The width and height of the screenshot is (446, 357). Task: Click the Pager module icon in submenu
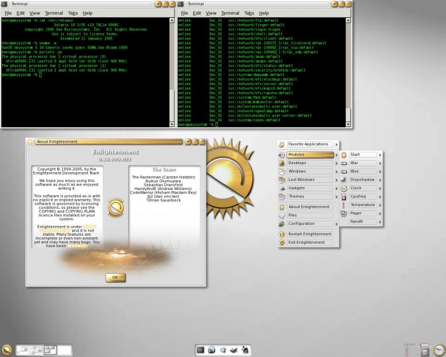[344, 213]
